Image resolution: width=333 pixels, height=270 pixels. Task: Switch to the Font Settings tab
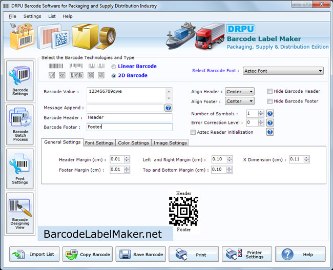coord(99,143)
